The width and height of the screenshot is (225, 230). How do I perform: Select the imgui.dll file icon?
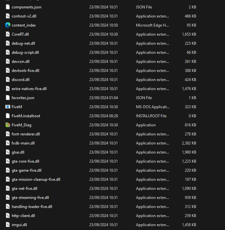(8, 225)
